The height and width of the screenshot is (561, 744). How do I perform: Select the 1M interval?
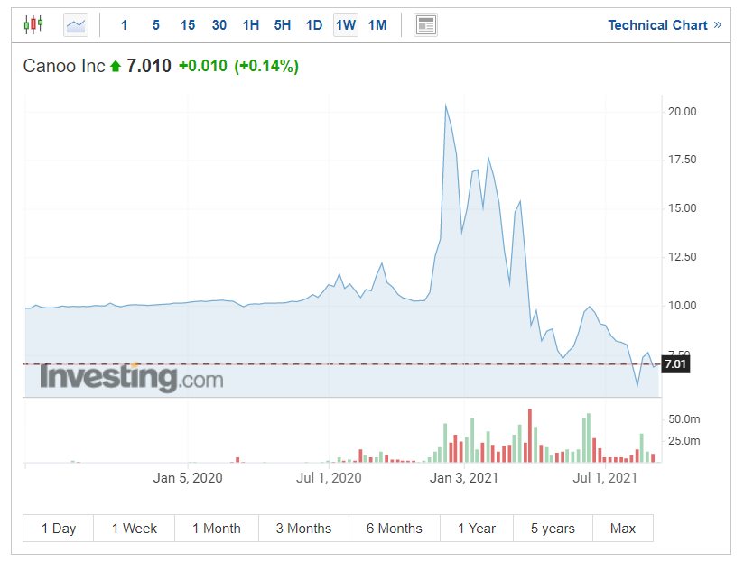(377, 25)
